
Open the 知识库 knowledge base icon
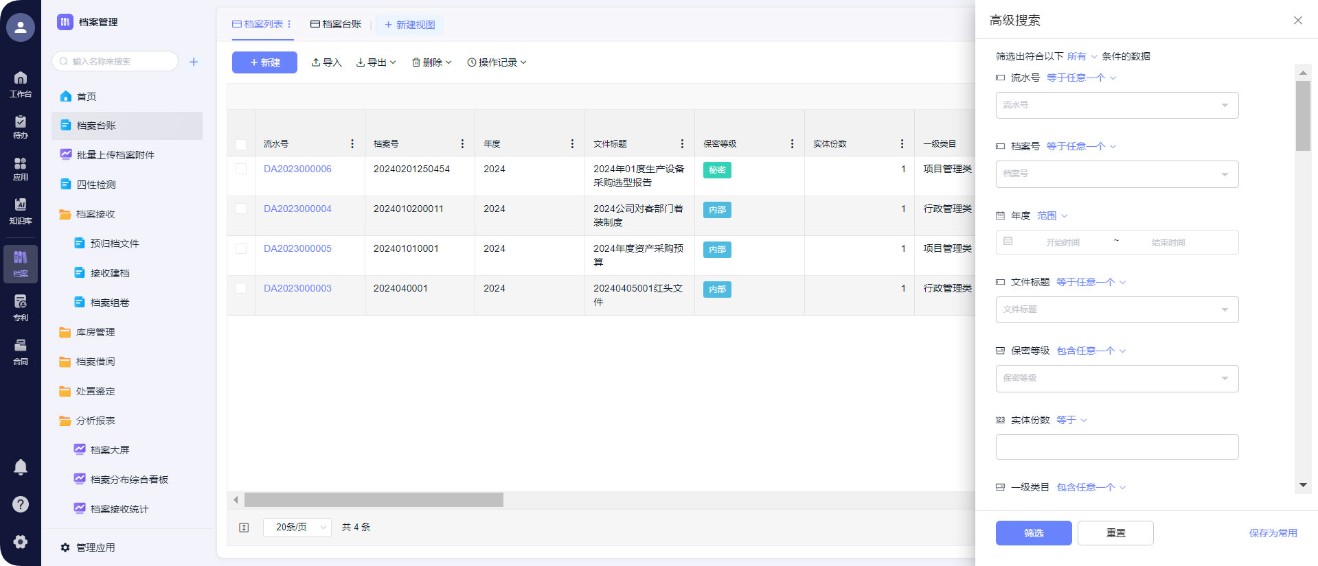point(21,210)
